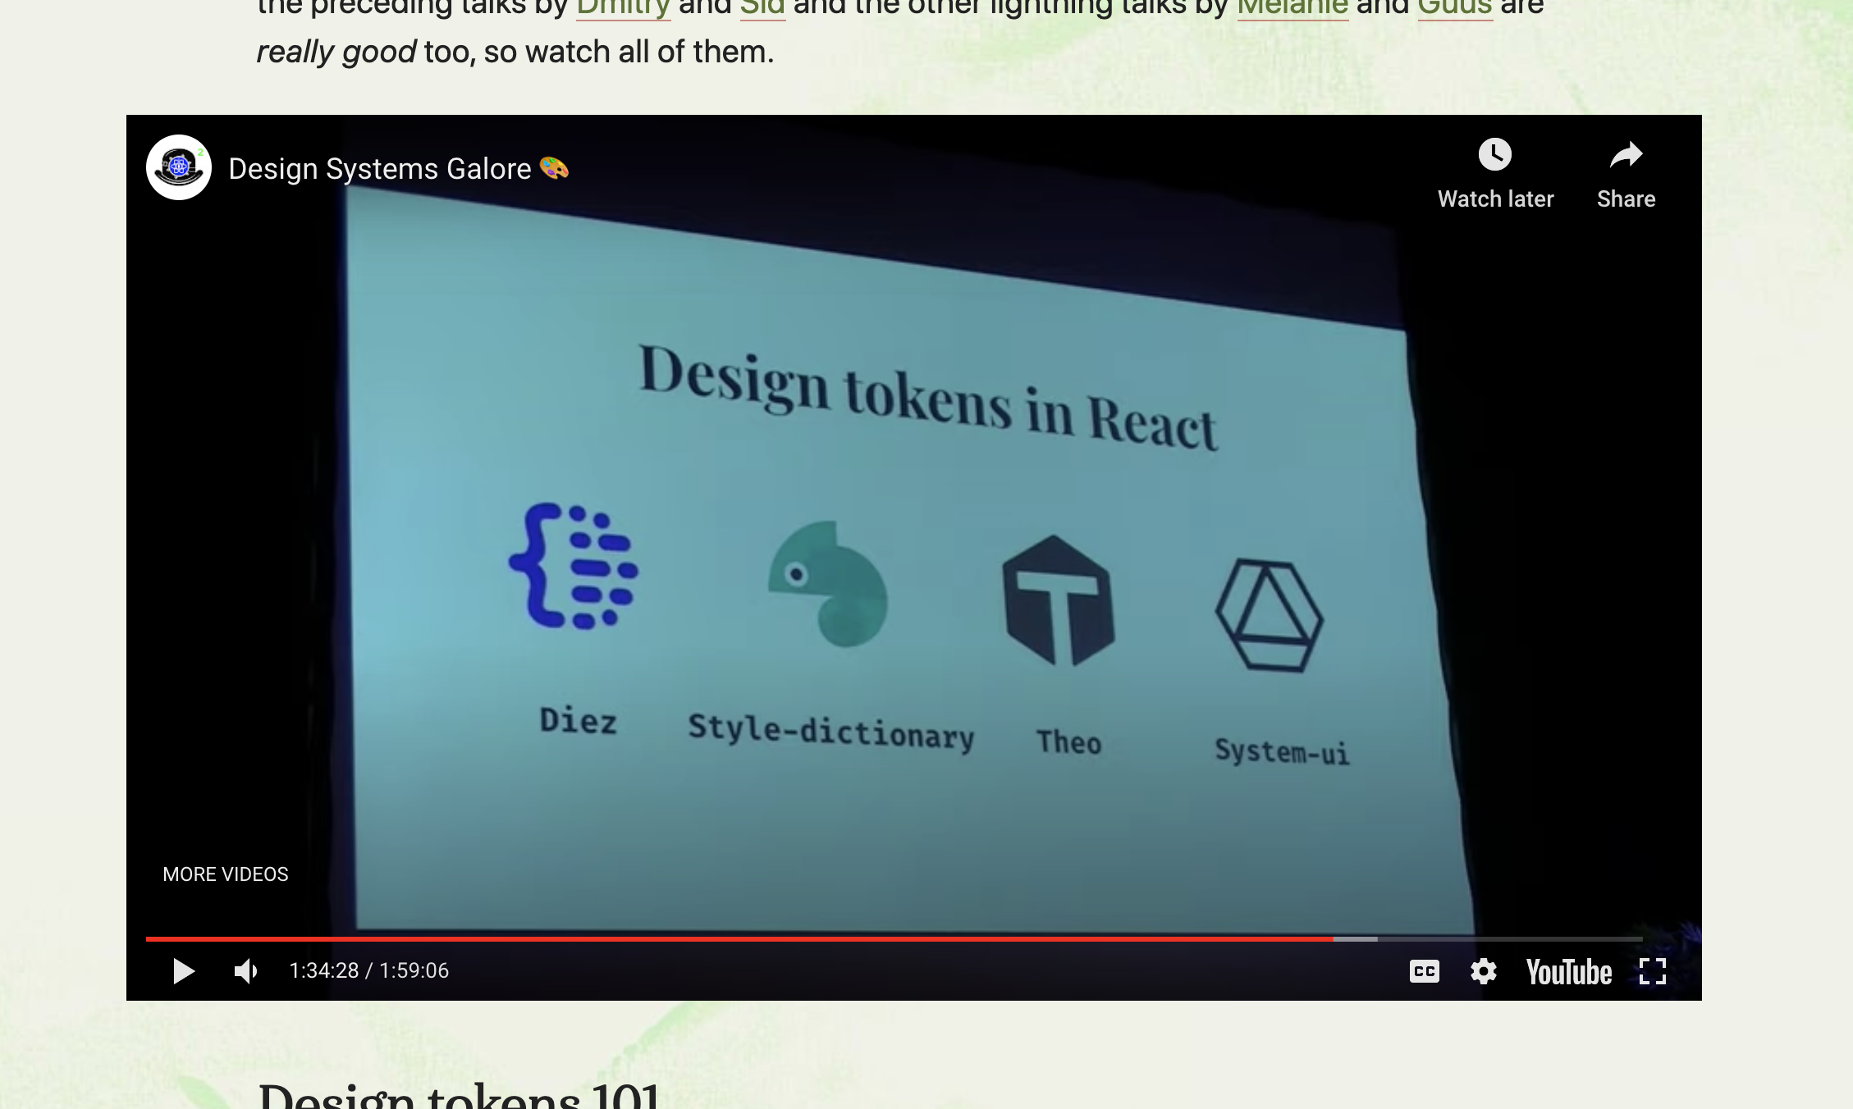
Task: Click the Design tokens 101 heading
Action: tap(460, 1098)
